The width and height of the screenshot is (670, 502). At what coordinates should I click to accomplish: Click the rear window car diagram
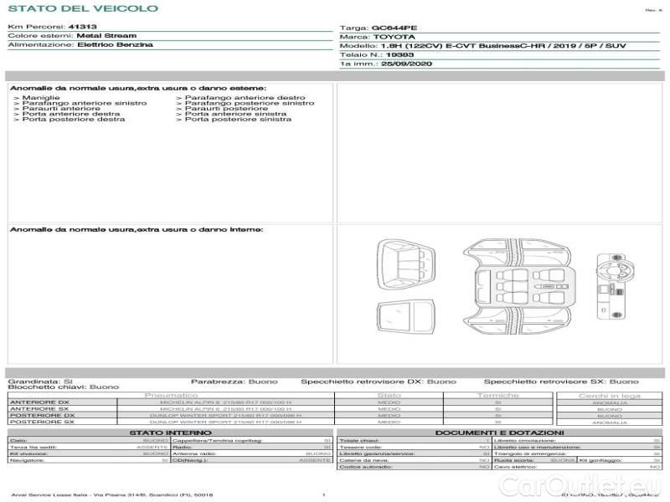(406, 315)
